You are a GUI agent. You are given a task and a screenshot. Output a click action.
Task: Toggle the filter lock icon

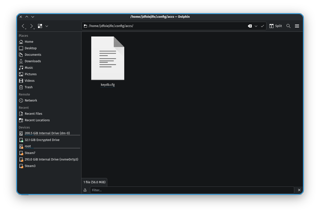pos(85,190)
